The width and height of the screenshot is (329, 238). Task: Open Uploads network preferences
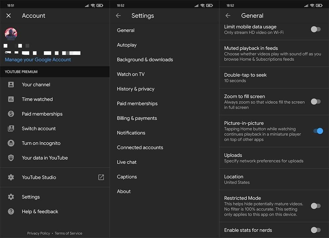pos(274,158)
